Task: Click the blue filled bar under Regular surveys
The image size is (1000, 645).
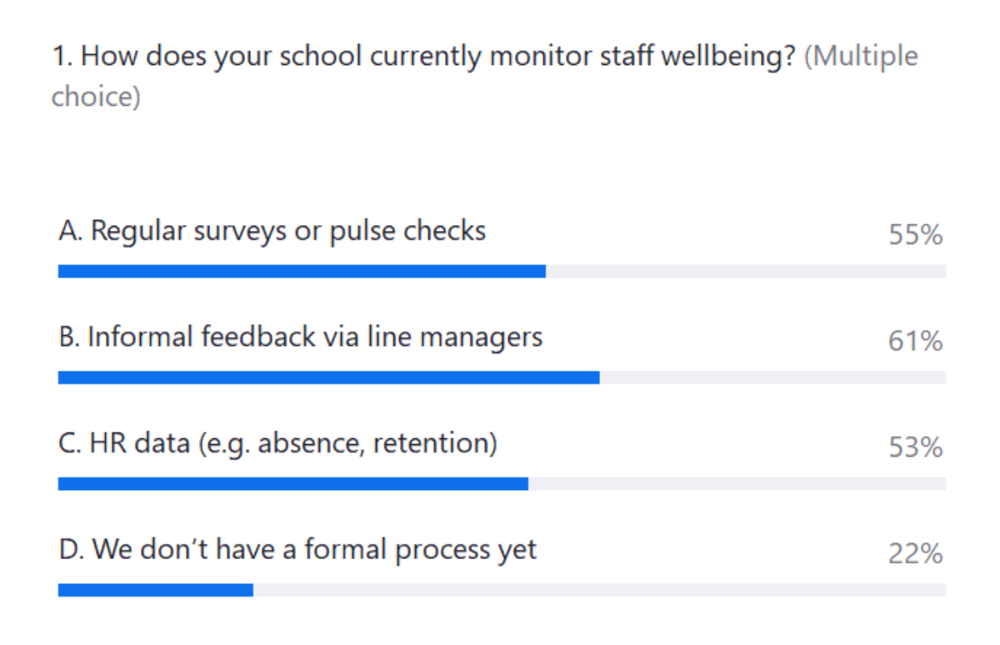Action: 302,271
